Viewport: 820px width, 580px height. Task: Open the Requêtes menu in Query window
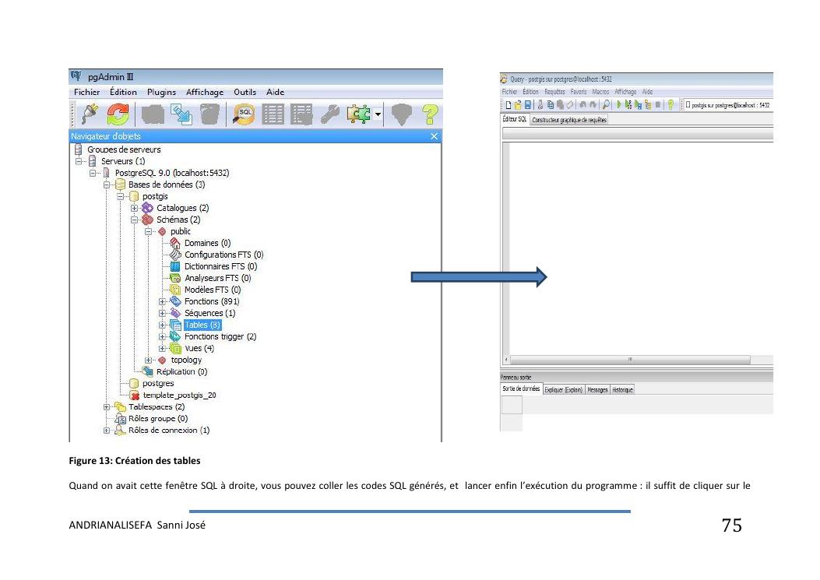[x=554, y=92]
